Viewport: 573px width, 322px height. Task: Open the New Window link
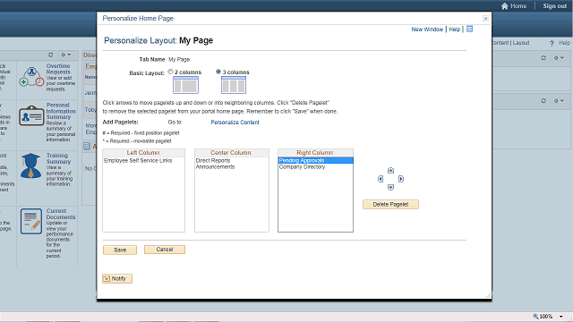427,30
